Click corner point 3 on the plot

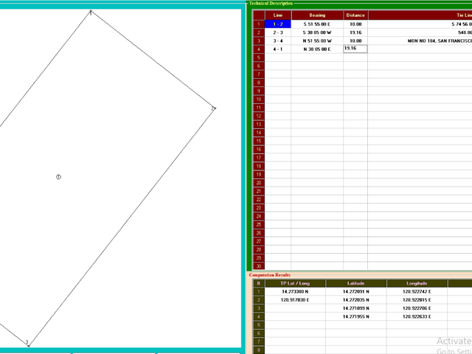(x=27, y=343)
